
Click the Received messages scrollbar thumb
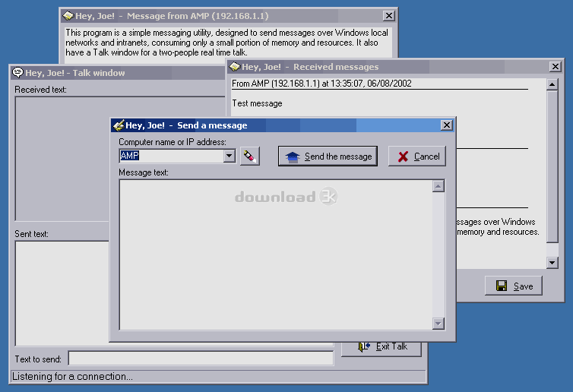(x=552, y=166)
